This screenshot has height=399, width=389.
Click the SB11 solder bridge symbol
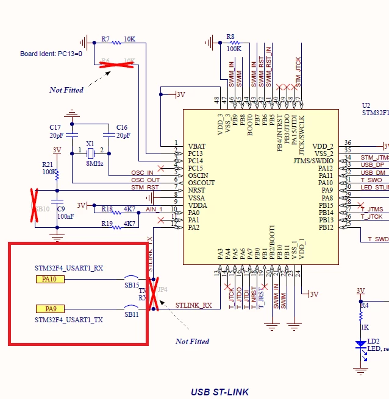(131, 308)
